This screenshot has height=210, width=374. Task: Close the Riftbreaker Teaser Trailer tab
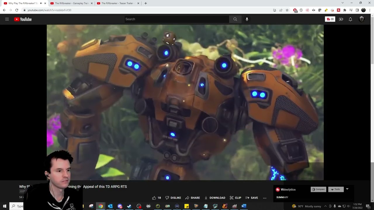pyautogui.click(x=138, y=3)
